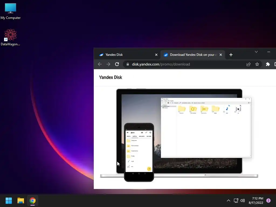Open the My Computer desktop icon
This screenshot has width=276, height=207.
click(11, 11)
